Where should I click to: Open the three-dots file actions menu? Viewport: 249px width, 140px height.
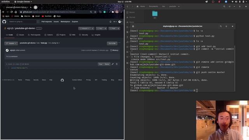pos(119,43)
